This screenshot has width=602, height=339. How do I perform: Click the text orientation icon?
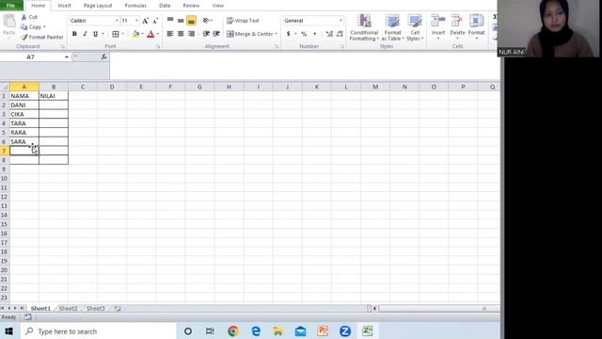click(207, 21)
